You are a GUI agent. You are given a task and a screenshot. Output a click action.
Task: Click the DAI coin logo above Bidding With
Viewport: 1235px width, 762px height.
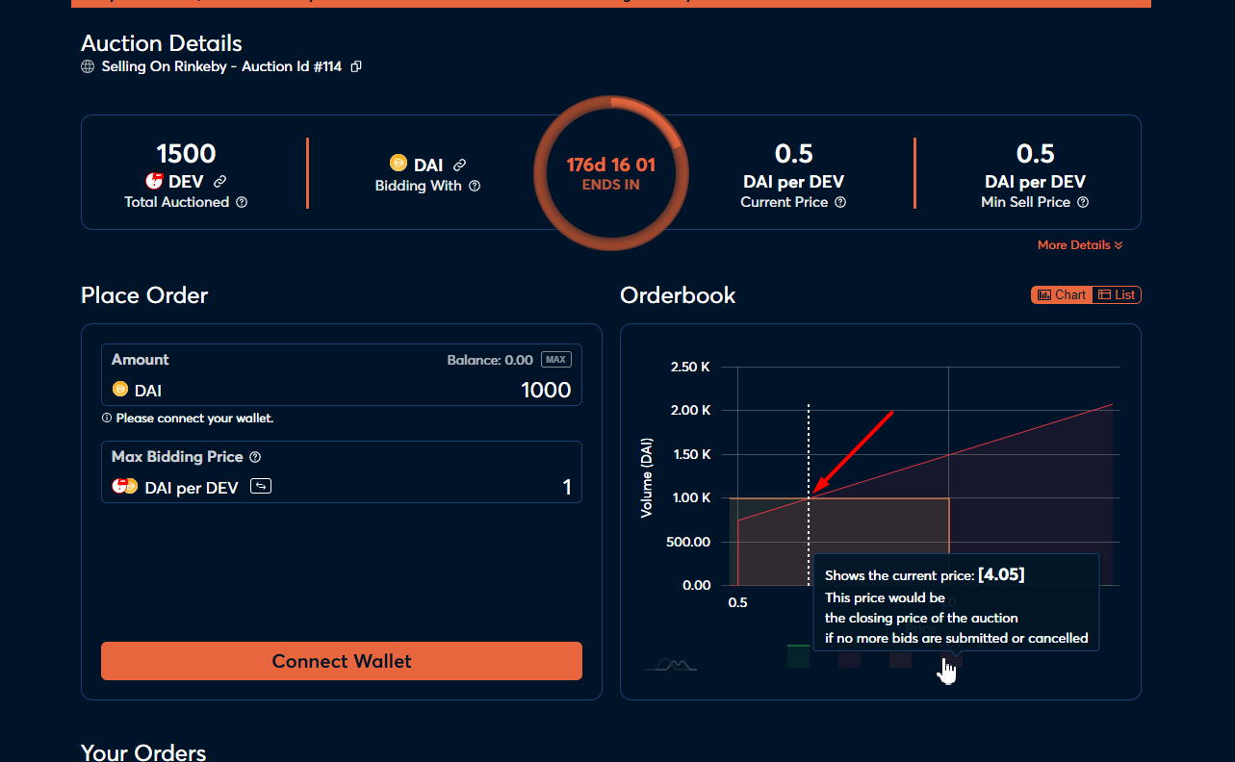tap(399, 165)
